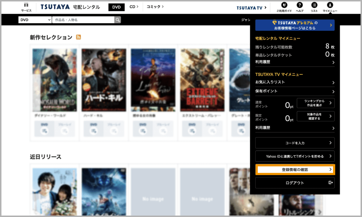
Task: Click the コードを入力 button
Action: point(295,143)
